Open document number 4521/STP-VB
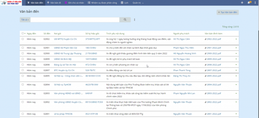 tap(92, 114)
